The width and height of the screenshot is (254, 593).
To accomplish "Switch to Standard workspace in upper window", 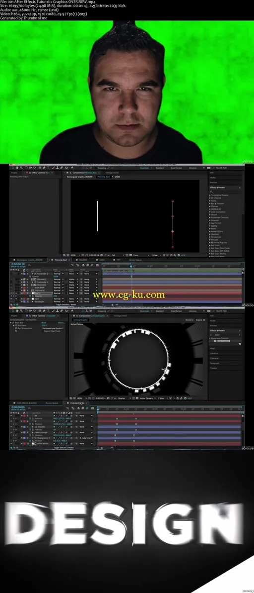I will [x=160, y=168].
